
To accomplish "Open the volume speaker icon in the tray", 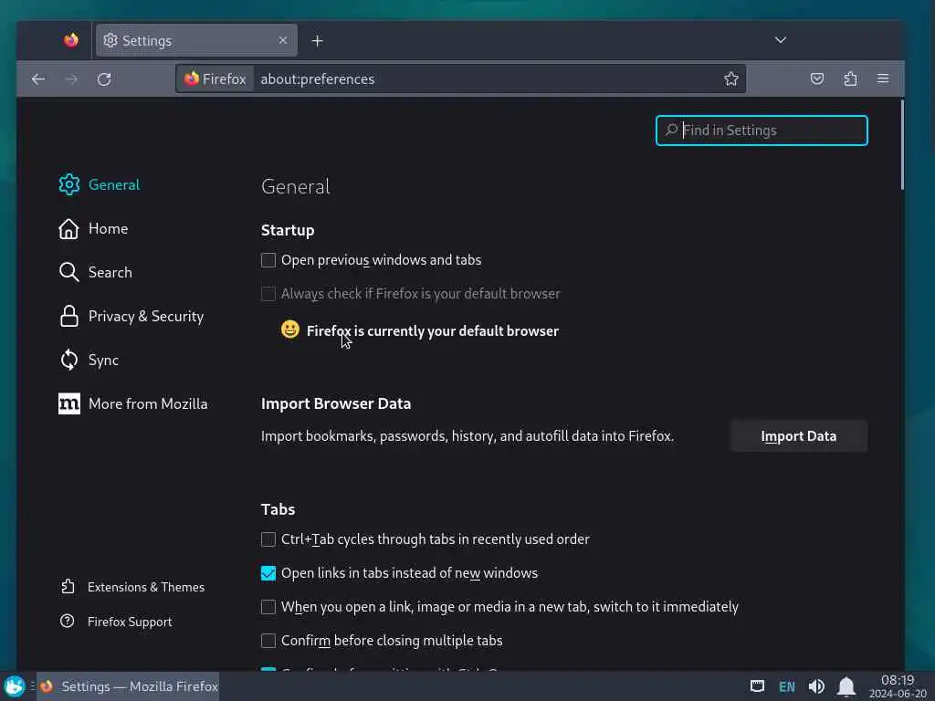I will 816,686.
